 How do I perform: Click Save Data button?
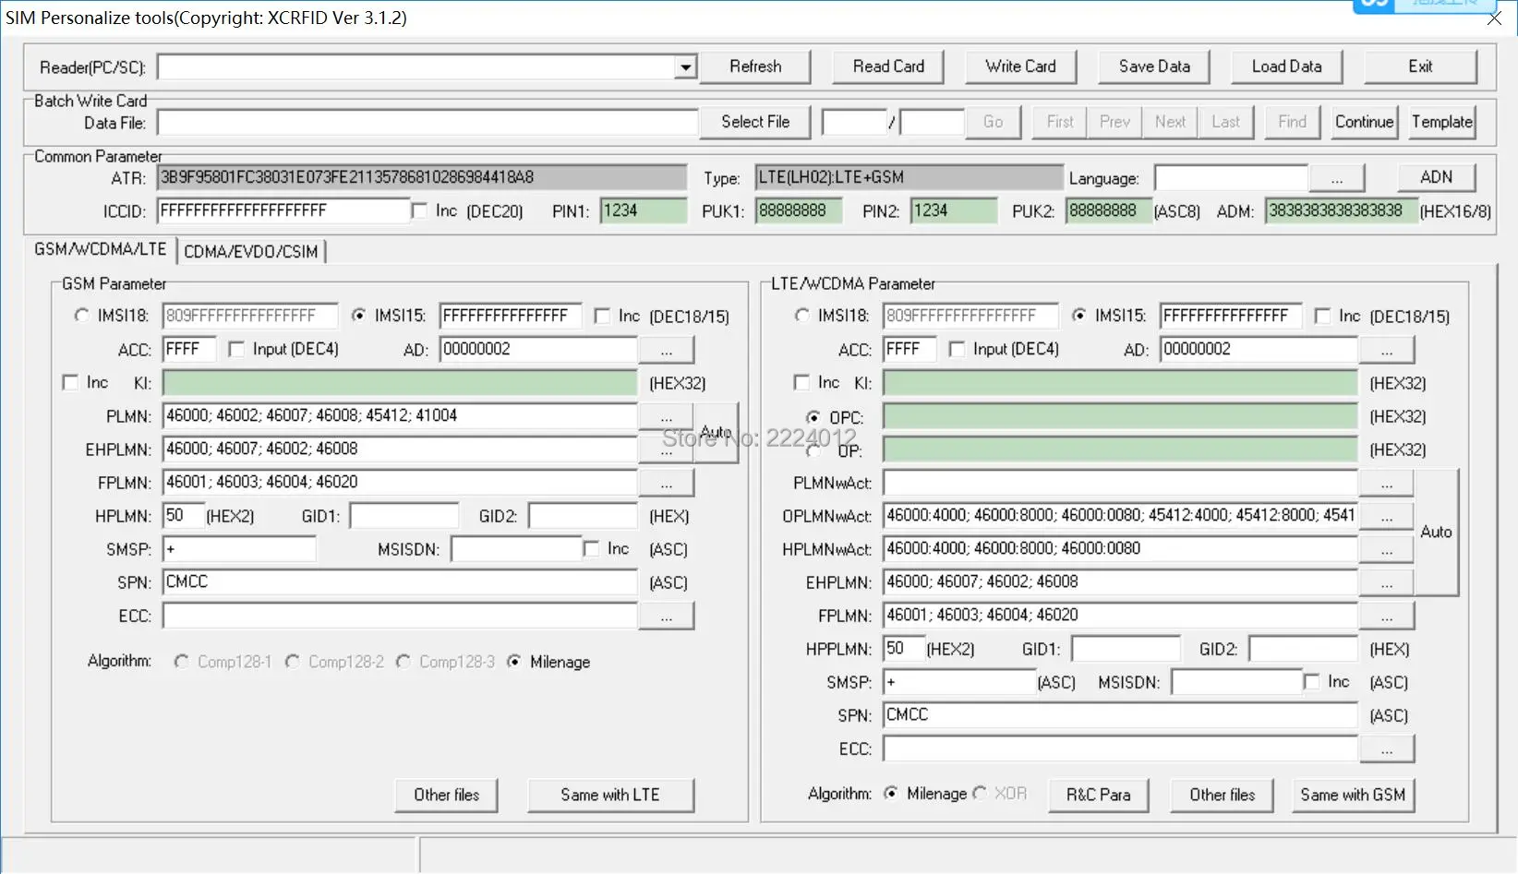coord(1153,66)
